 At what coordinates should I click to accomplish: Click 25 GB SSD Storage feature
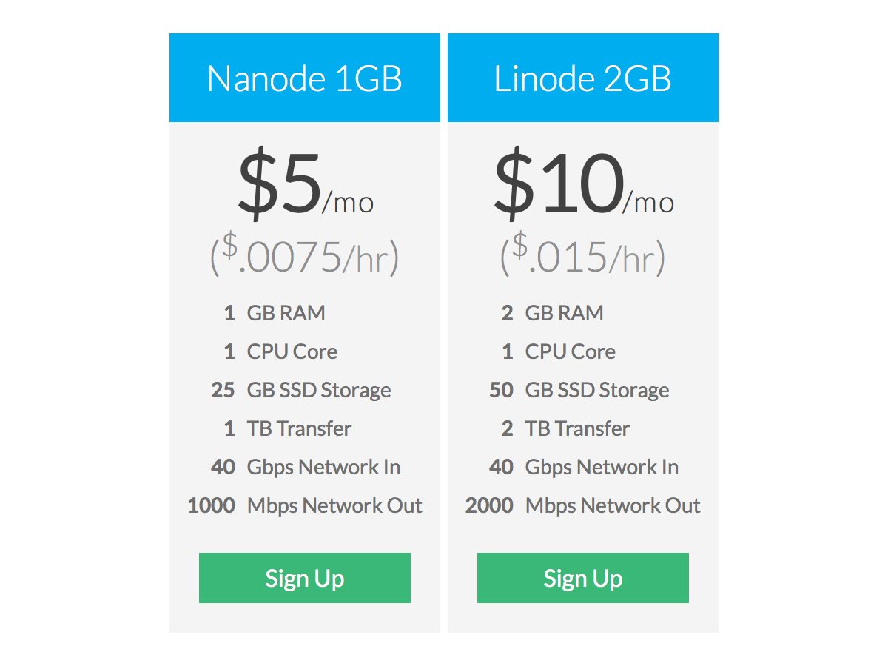pyautogui.click(x=300, y=390)
